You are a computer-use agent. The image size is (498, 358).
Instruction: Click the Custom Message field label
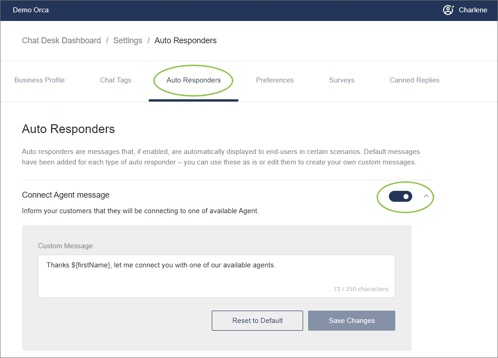pyautogui.click(x=66, y=246)
